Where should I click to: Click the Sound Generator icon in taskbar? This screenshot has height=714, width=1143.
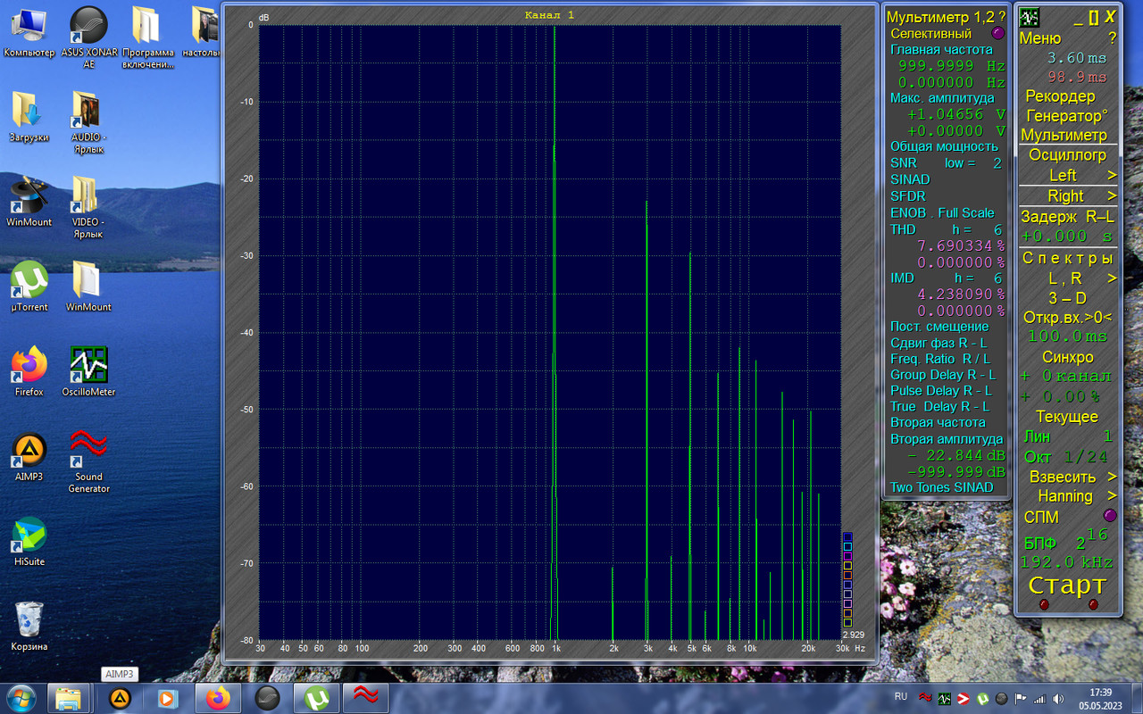coord(364,698)
